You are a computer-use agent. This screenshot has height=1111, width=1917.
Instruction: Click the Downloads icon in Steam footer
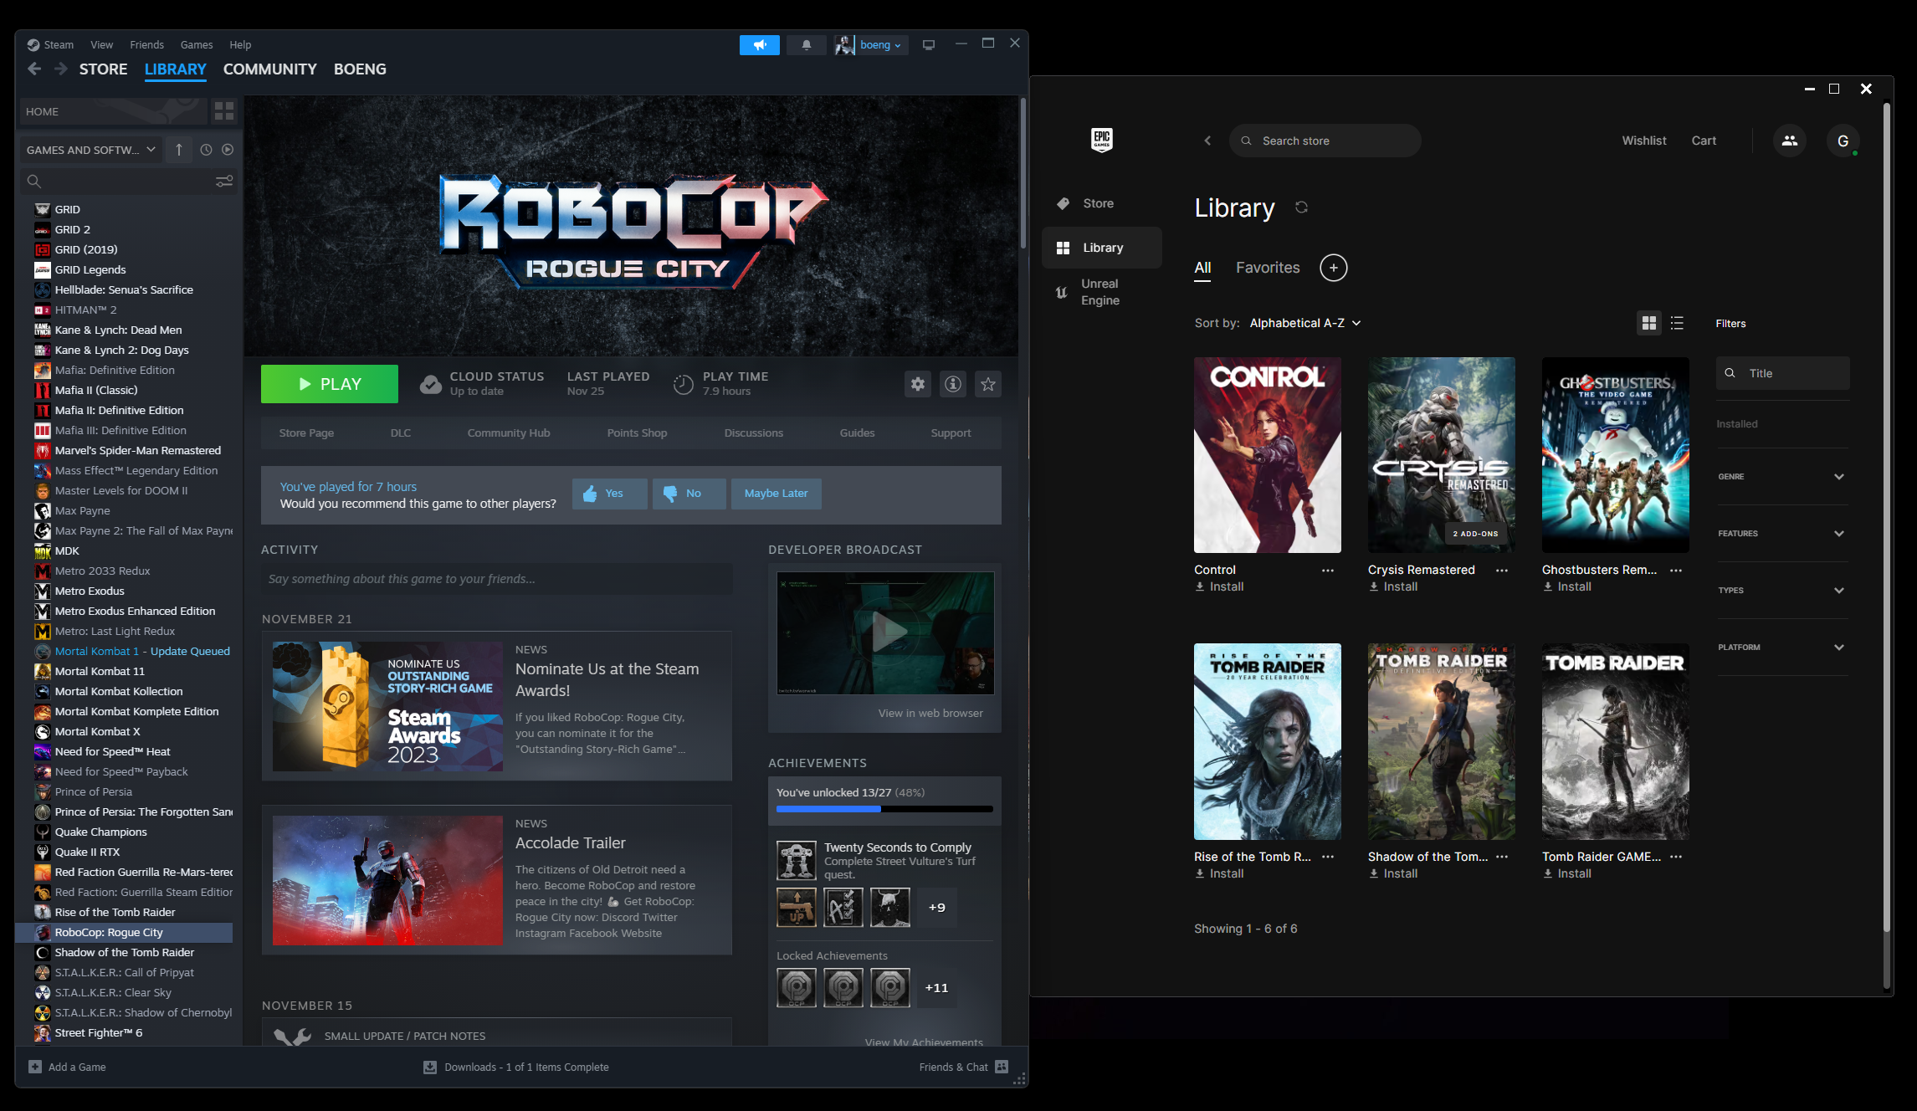point(430,1067)
